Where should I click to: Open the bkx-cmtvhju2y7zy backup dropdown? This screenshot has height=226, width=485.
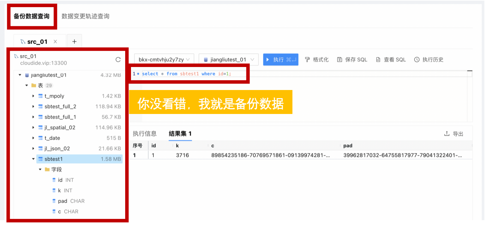tap(164, 59)
